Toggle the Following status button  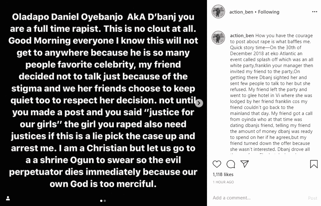269,12
